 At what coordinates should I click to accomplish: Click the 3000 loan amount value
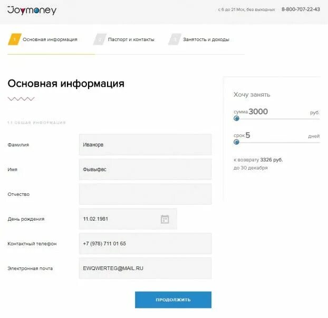[x=258, y=112]
